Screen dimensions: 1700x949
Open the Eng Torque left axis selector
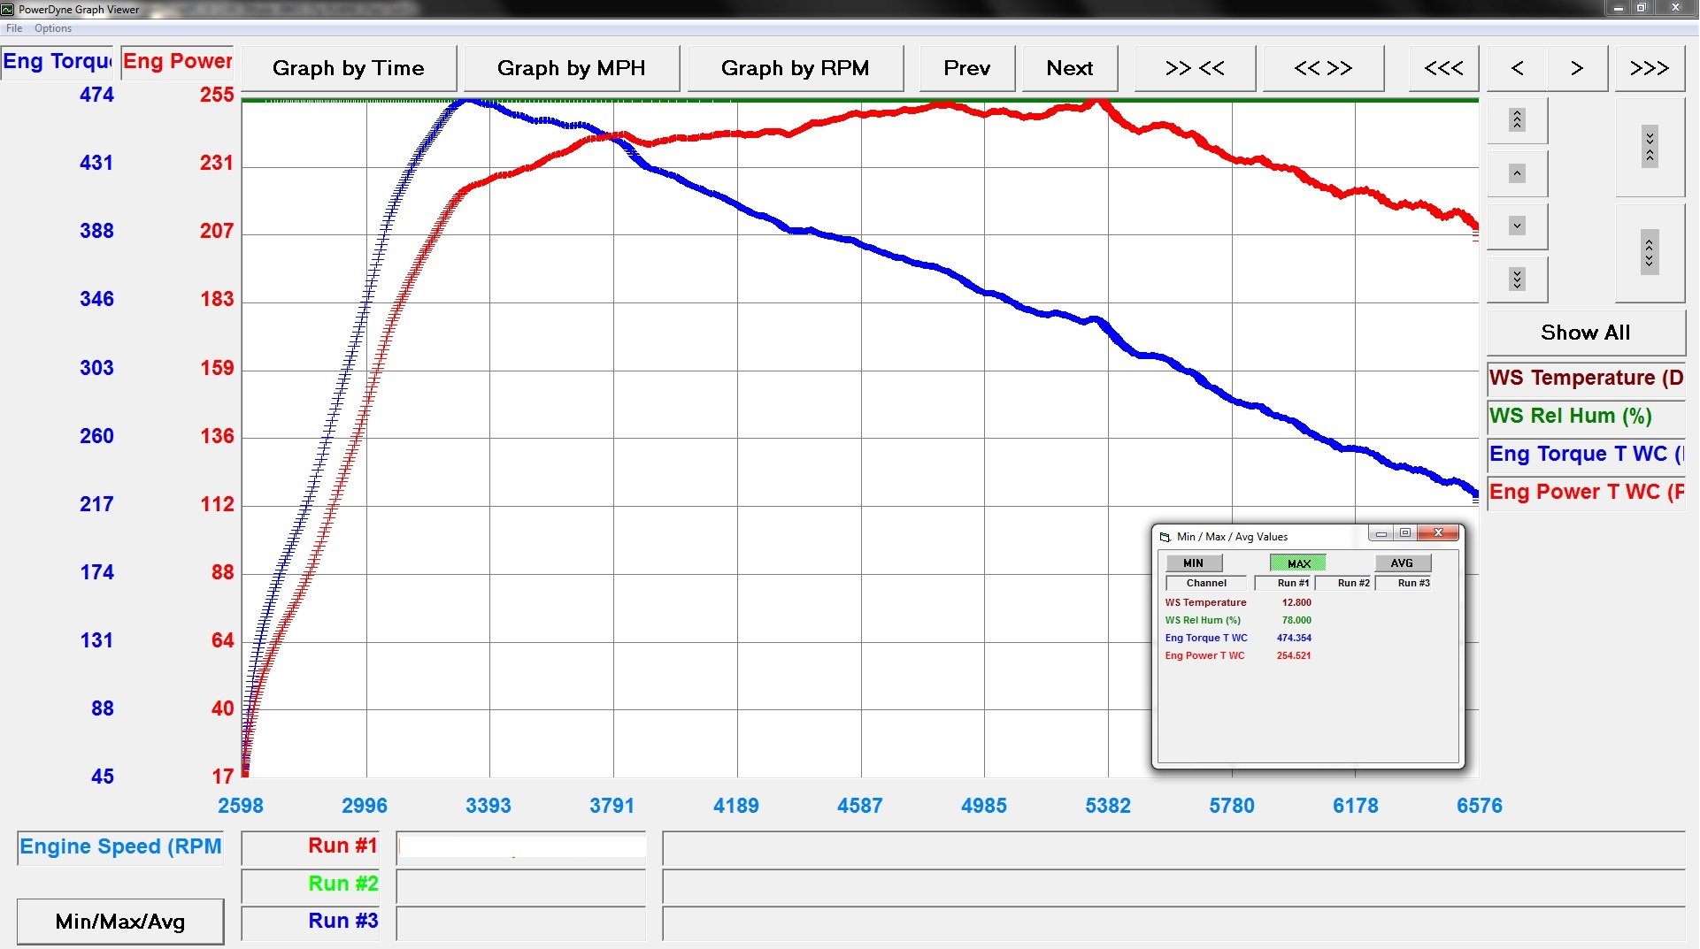tap(58, 62)
